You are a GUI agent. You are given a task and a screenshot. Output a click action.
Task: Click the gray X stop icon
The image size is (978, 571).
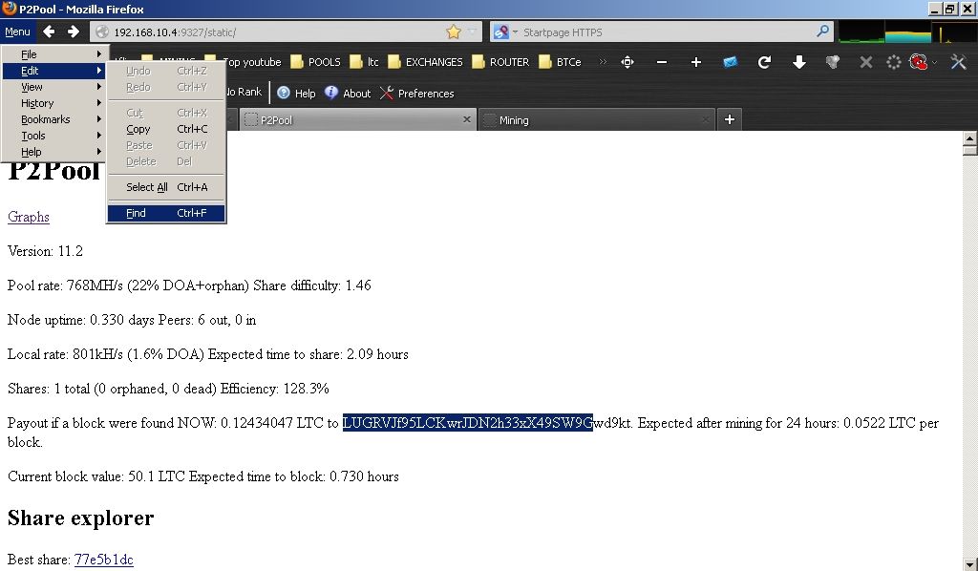pyautogui.click(x=865, y=62)
